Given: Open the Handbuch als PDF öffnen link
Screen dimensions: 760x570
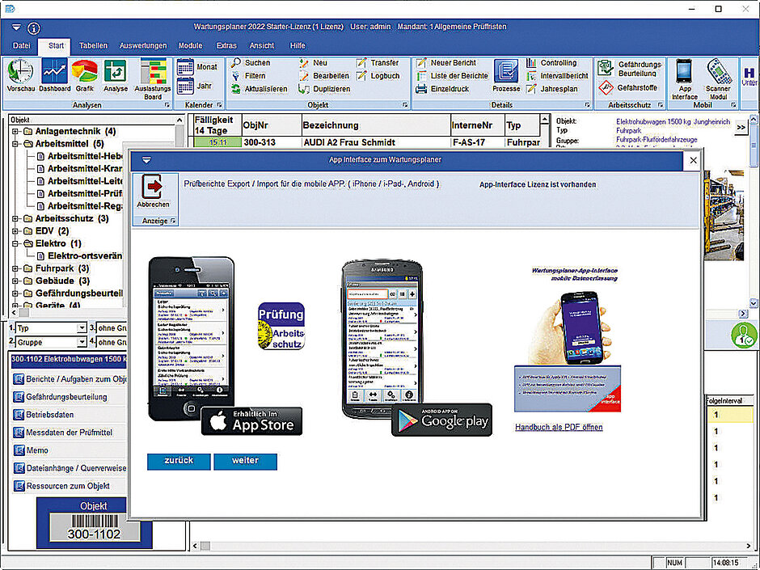Looking at the screenshot, I should point(558,427).
